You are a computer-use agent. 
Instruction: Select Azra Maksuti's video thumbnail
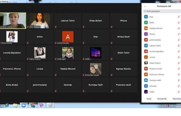(x=40, y=21)
